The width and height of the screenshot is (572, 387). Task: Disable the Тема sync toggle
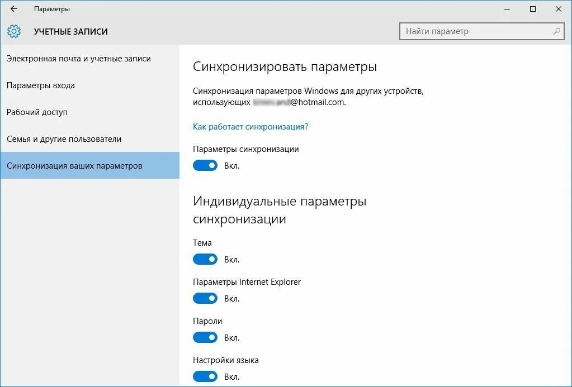205,259
